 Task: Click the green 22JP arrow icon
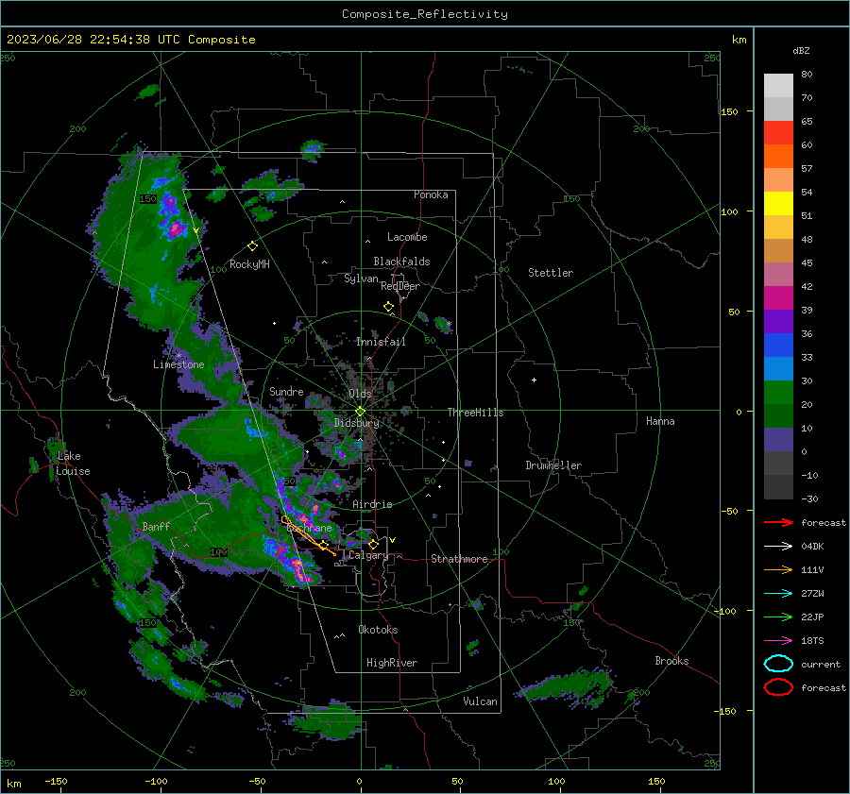(x=778, y=617)
